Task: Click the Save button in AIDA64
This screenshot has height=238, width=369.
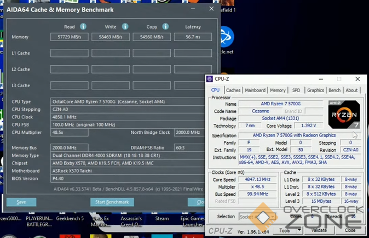Action: pos(21,202)
